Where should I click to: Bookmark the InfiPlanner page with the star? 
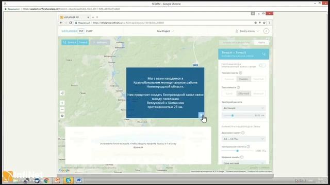tap(264, 23)
